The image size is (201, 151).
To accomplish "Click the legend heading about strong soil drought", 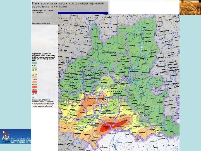I will 44,57.
